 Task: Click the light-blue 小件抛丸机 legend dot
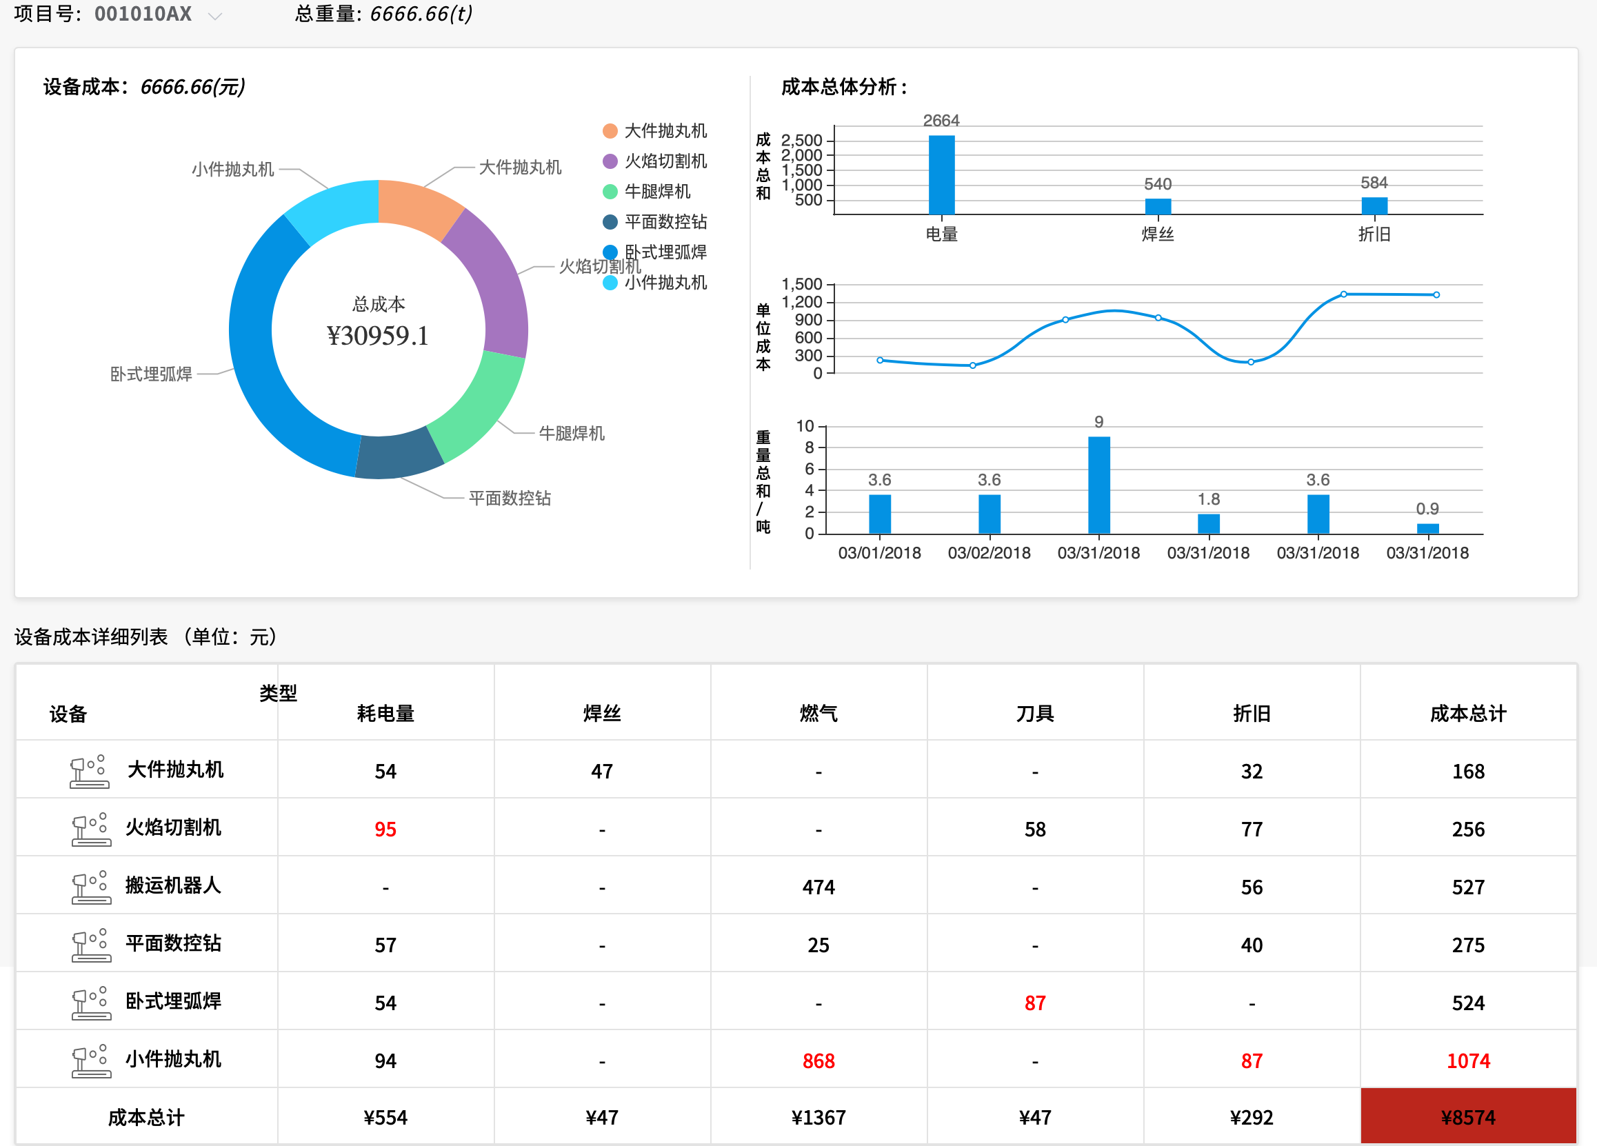(610, 283)
